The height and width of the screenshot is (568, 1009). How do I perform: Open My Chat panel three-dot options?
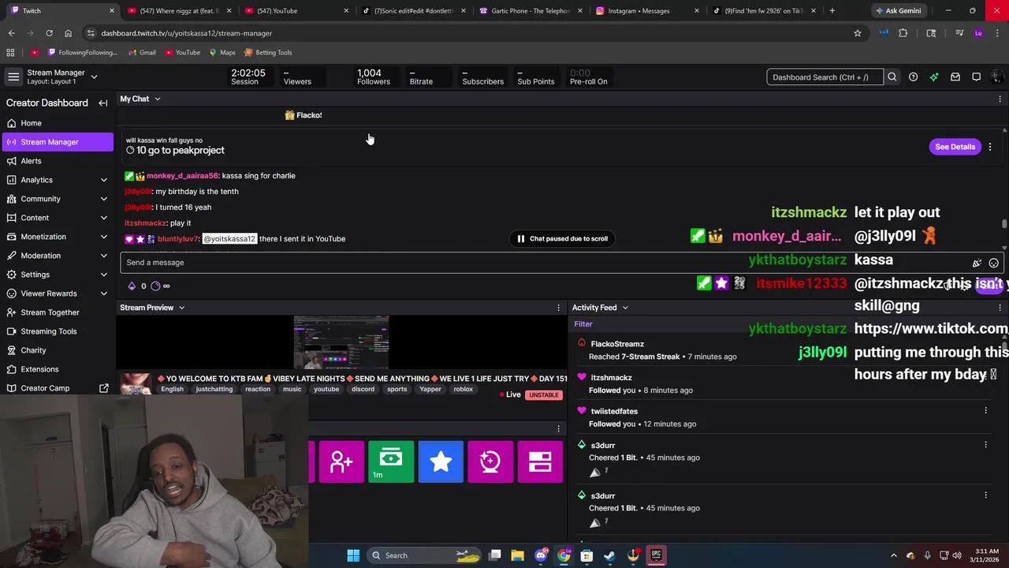1000,99
